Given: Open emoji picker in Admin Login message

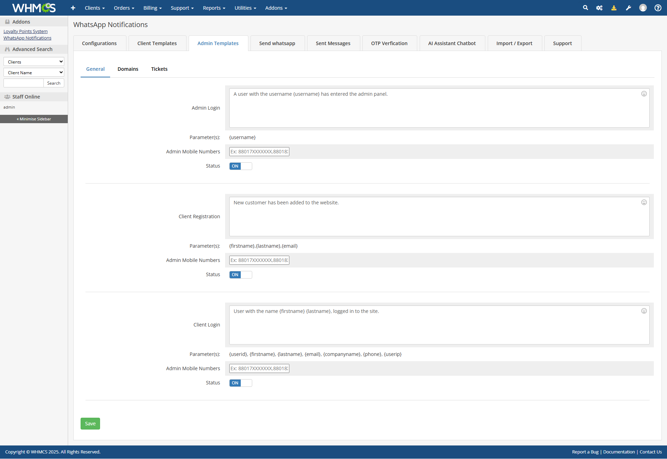Looking at the screenshot, I should point(644,94).
